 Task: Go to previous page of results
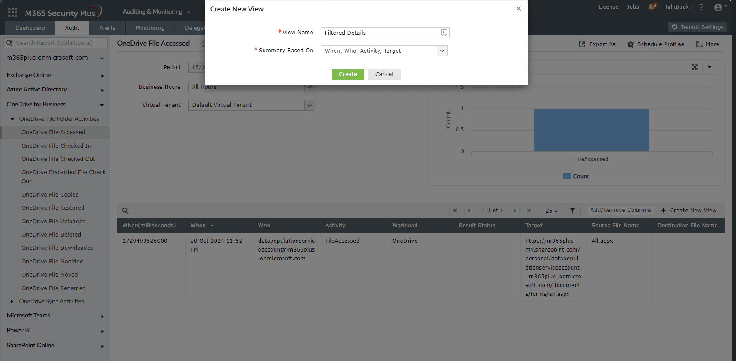point(469,211)
